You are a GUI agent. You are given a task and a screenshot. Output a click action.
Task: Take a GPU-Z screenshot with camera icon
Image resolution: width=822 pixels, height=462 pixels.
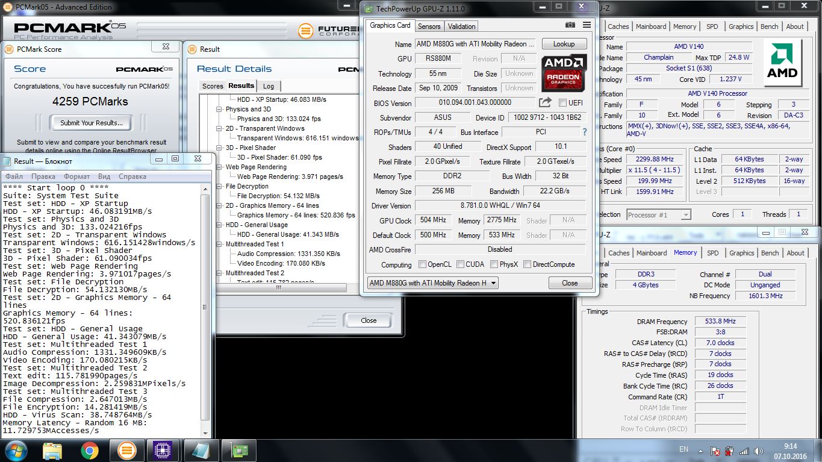(x=570, y=25)
